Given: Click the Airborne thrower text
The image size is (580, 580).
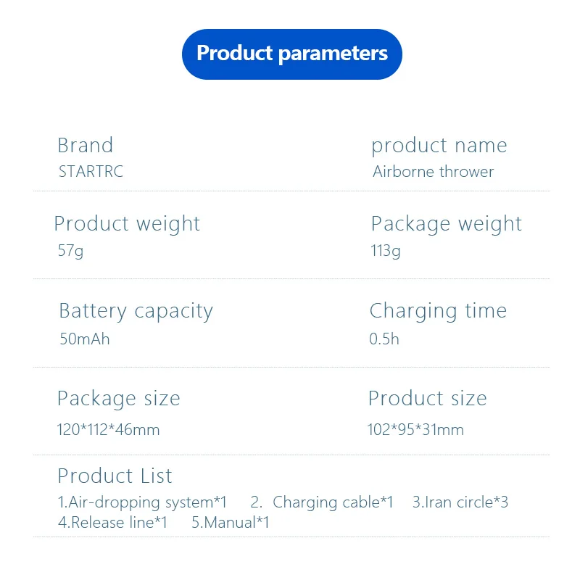Looking at the screenshot, I should [433, 171].
